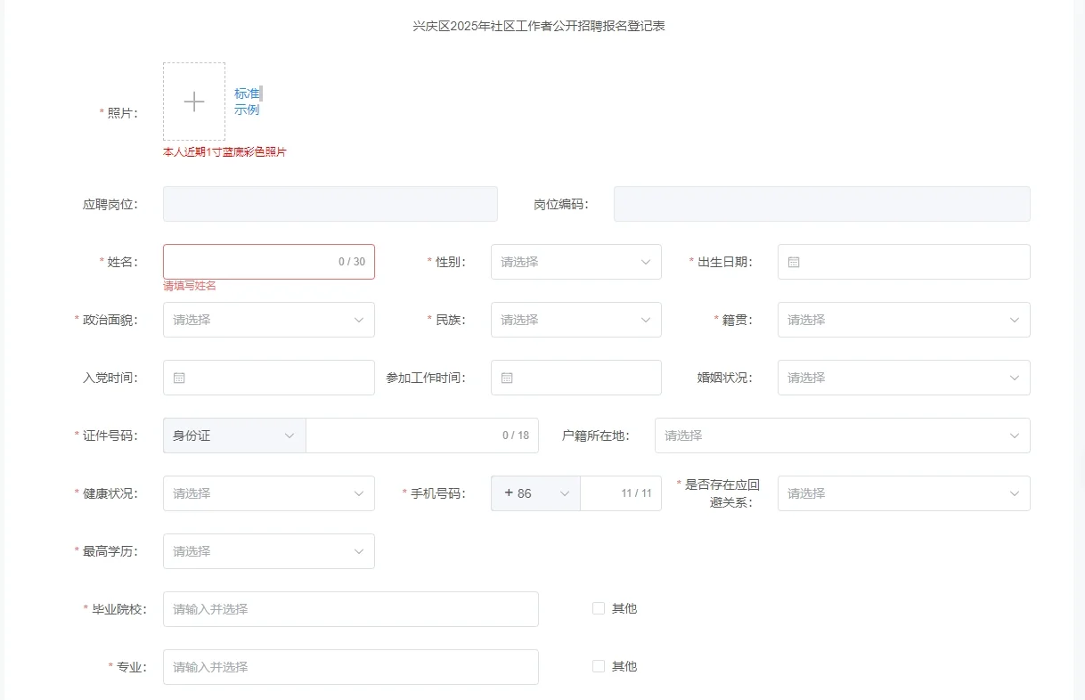Open the political status 政治面貌 dropdown

click(x=268, y=320)
